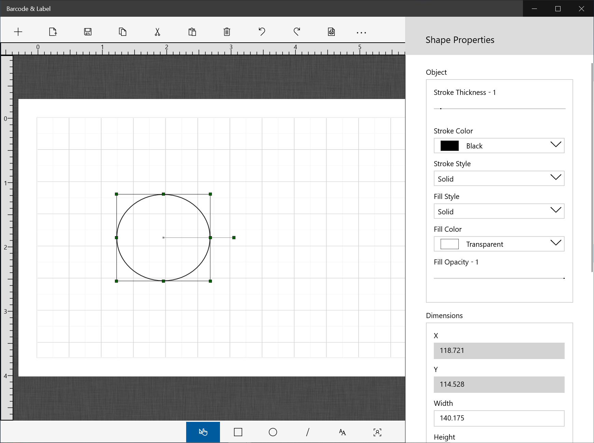Click the ellipse's bottom-left resize handle
The height and width of the screenshot is (443, 594).
tap(116, 281)
